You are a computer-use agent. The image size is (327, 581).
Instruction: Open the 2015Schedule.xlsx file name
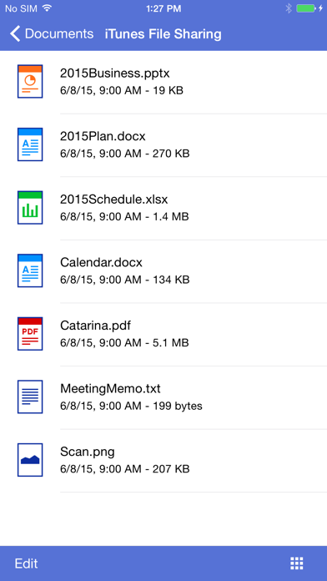pos(113,200)
